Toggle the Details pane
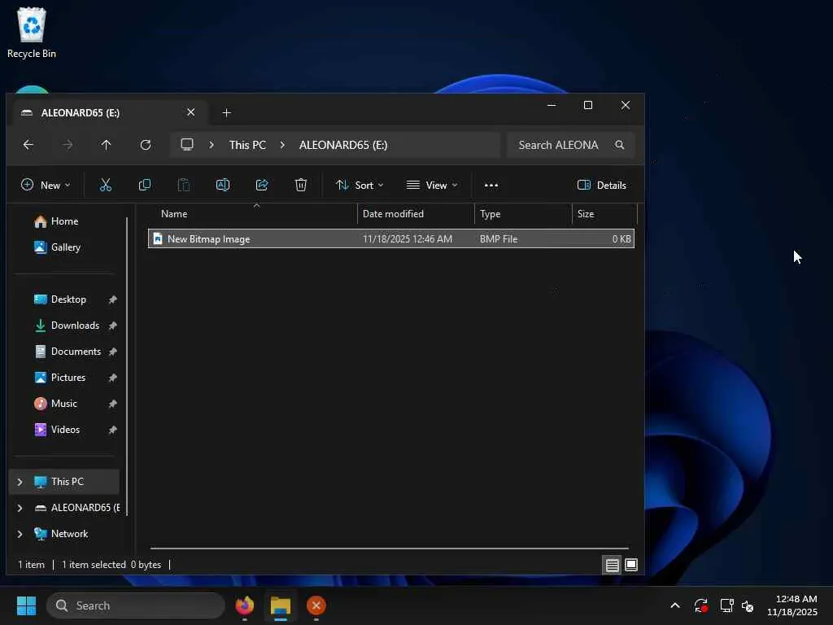 (601, 185)
